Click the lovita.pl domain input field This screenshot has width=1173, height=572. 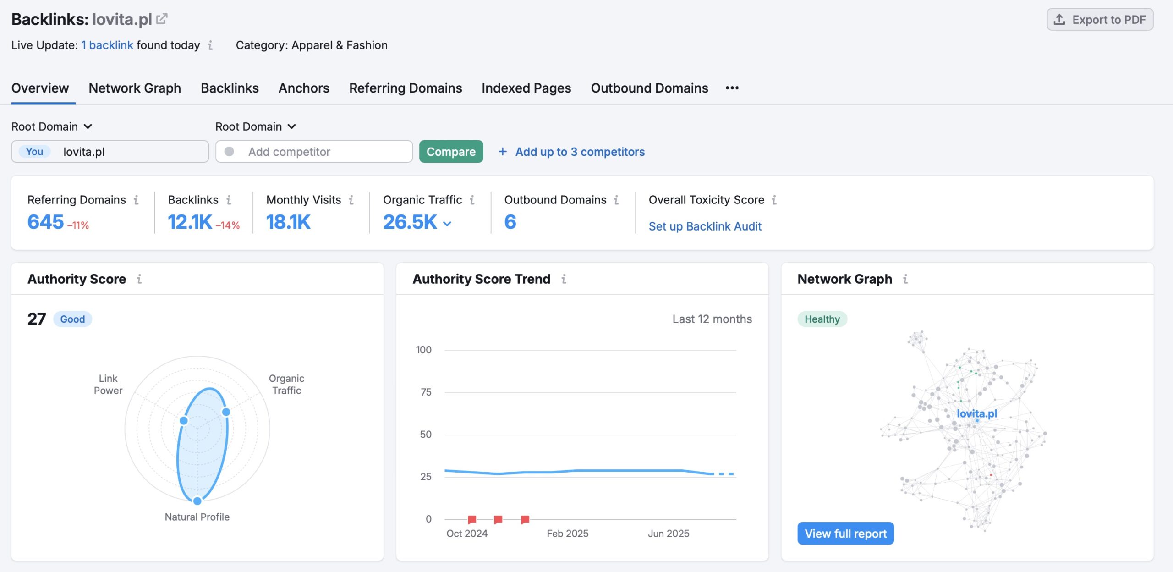[110, 152]
